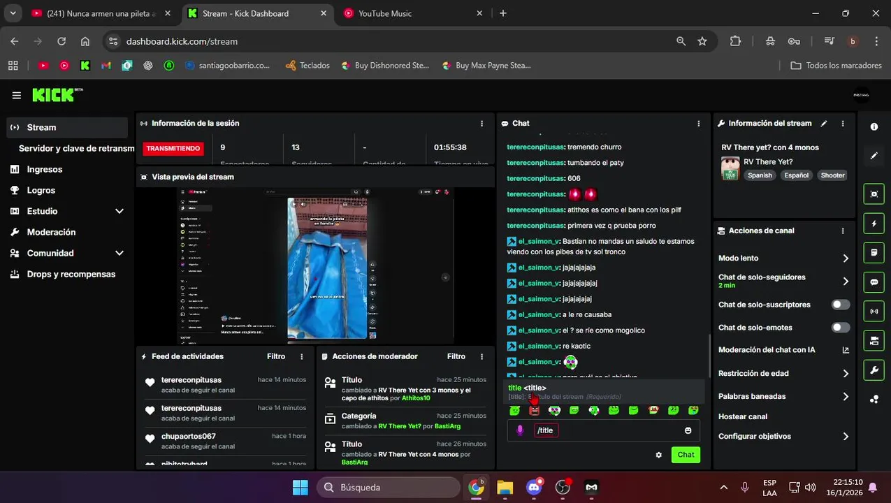Open Discord from the taskbar
The height and width of the screenshot is (503, 891).
point(534,487)
